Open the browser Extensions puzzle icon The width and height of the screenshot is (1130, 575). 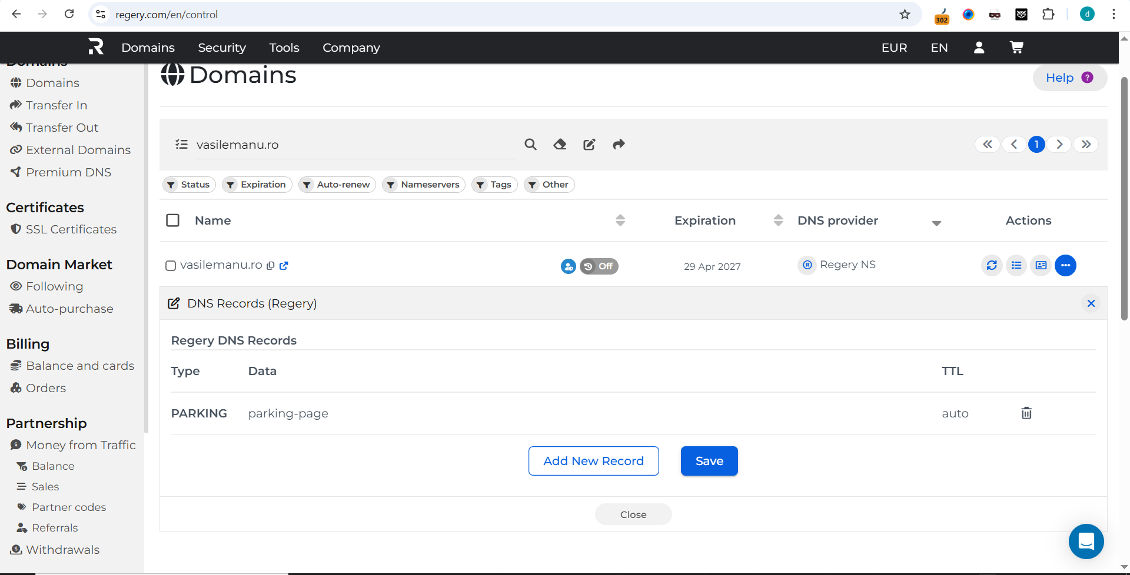(x=1048, y=15)
